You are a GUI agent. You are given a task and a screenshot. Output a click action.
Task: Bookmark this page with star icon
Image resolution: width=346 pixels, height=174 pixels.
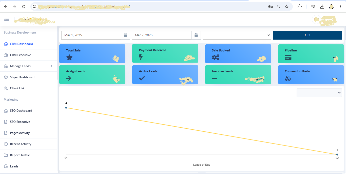287,7
